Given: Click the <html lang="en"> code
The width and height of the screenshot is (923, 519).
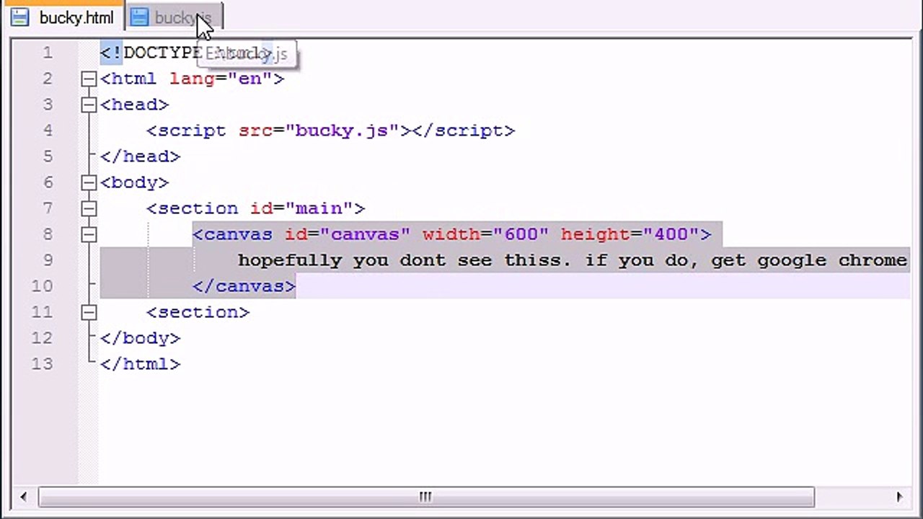Looking at the screenshot, I should (193, 79).
